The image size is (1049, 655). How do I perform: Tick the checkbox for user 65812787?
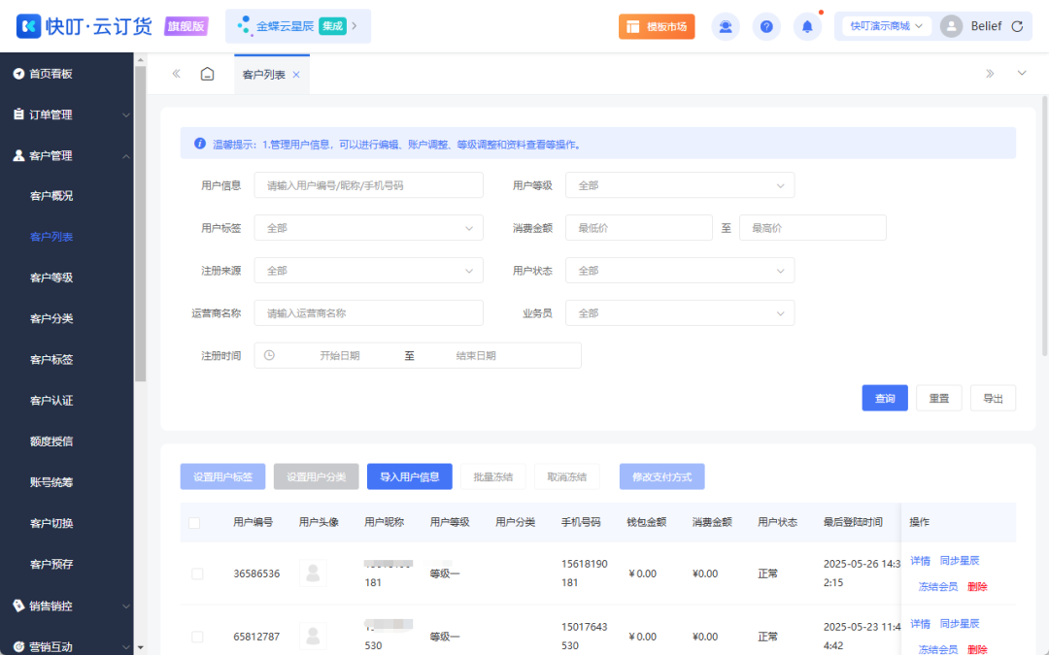pos(197,636)
